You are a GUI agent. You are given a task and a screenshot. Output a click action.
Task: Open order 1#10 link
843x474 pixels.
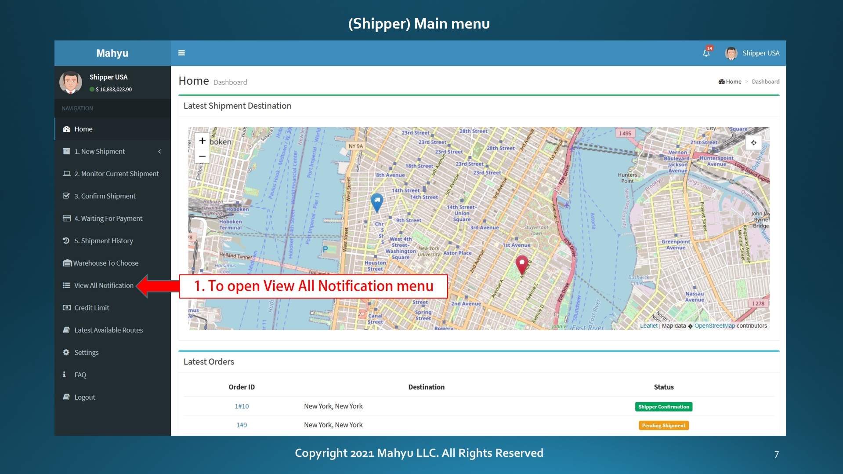tap(242, 406)
